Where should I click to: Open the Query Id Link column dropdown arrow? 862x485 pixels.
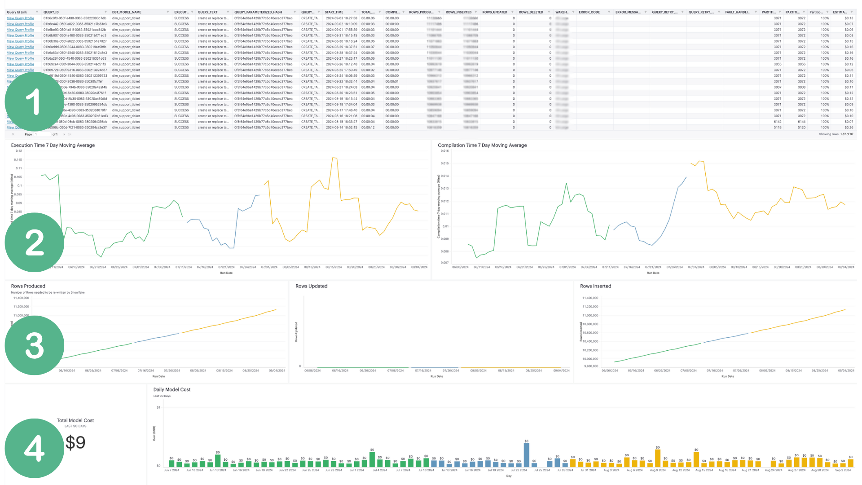pyautogui.click(x=37, y=12)
